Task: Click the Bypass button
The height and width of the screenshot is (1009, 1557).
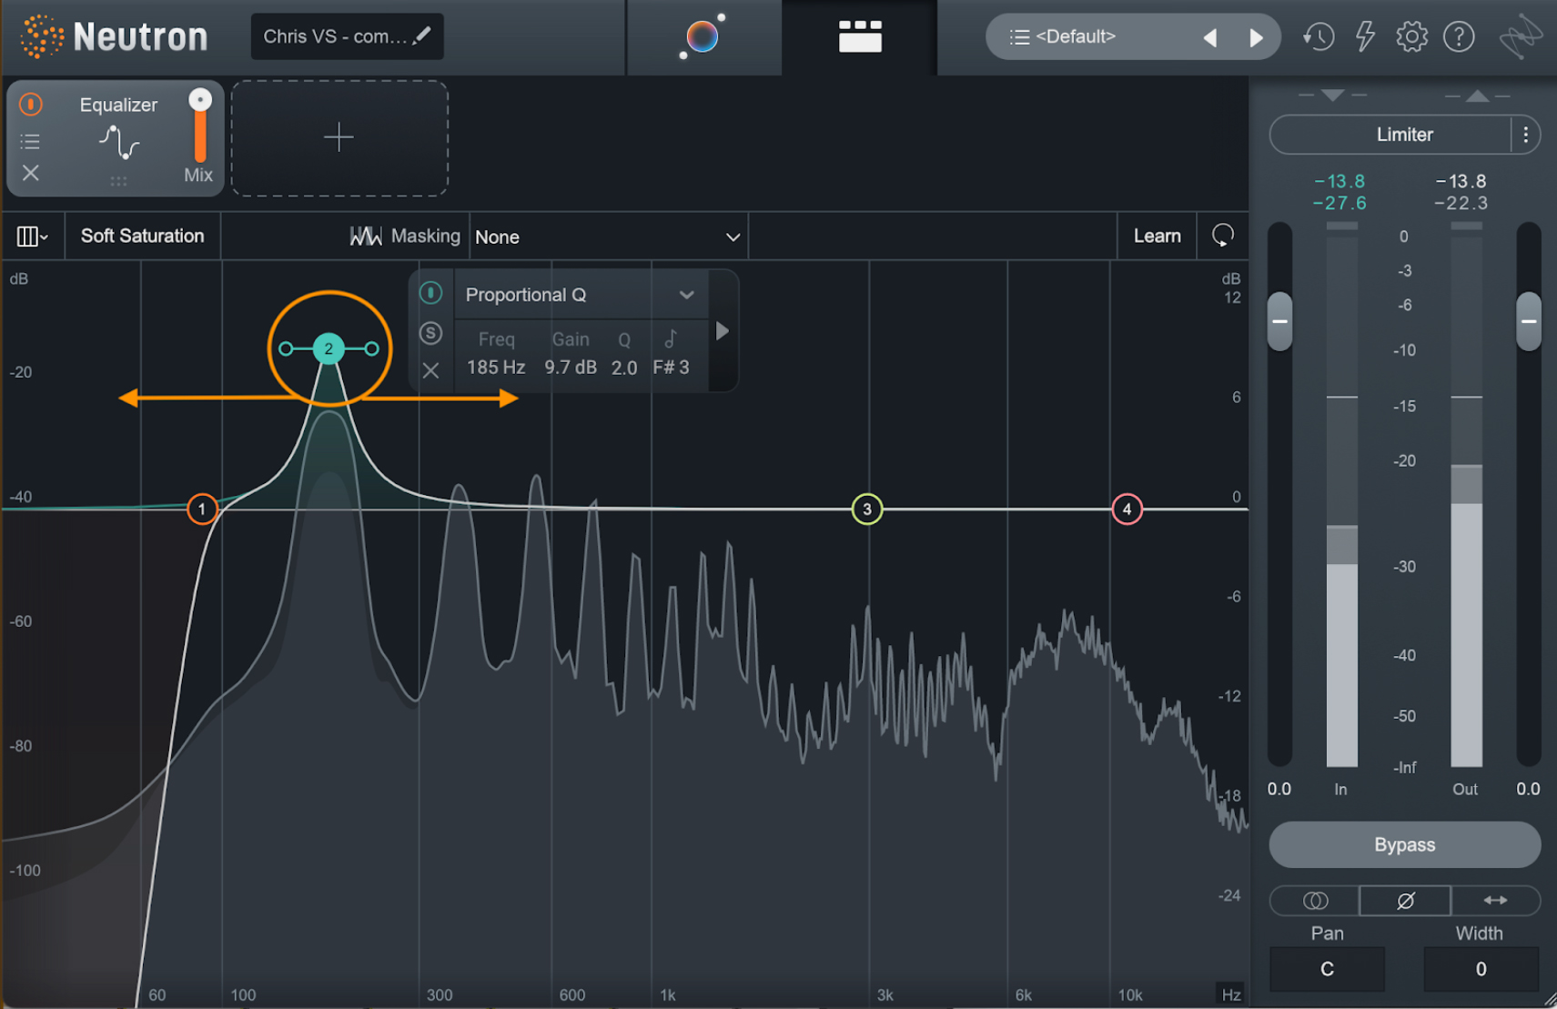Action: pyautogui.click(x=1404, y=844)
